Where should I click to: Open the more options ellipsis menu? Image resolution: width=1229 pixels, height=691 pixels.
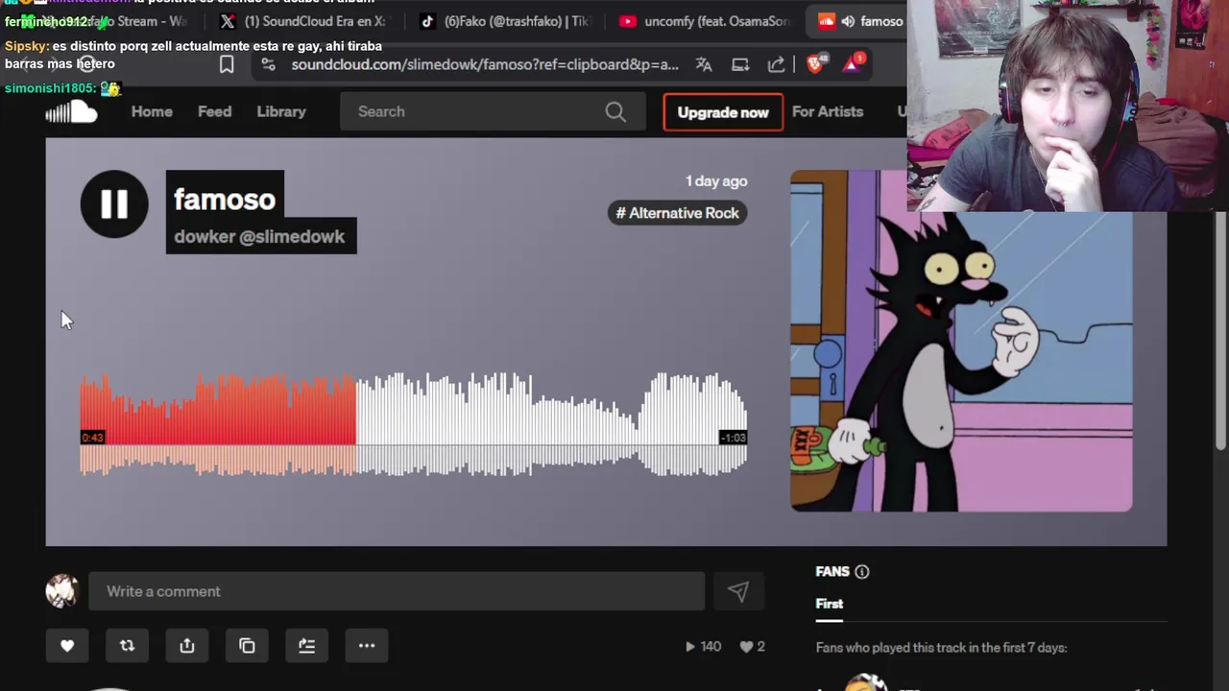click(x=367, y=646)
